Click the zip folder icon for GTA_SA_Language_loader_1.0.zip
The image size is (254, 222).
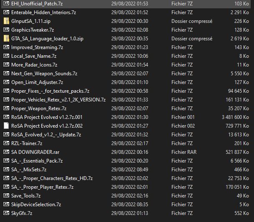[x=6, y=38]
